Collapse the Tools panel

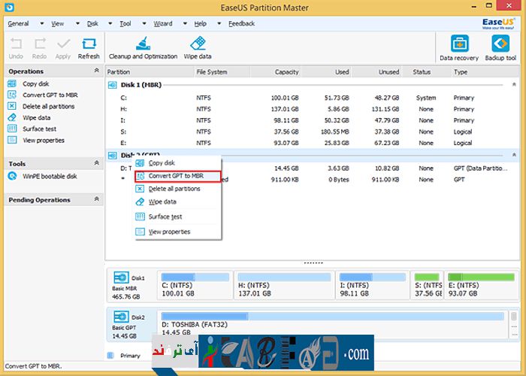click(x=97, y=163)
